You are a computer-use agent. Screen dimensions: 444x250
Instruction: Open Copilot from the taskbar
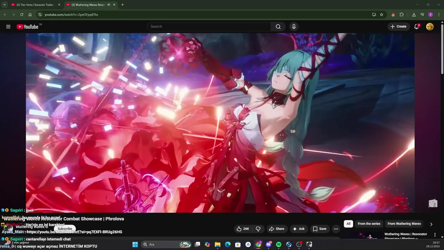207,244
